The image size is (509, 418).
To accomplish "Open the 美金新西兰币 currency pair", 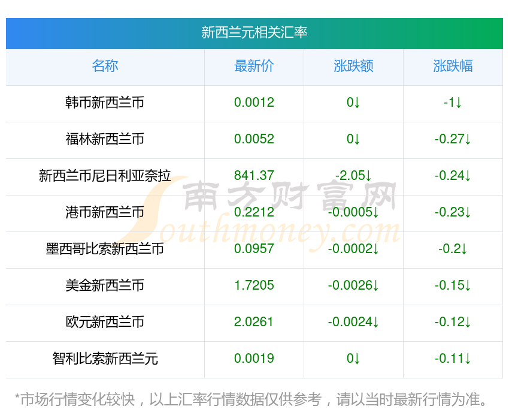I will click(105, 285).
